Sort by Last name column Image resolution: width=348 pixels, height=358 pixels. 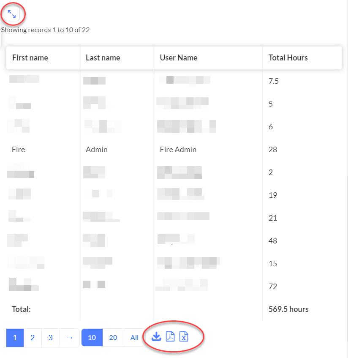pyautogui.click(x=103, y=58)
